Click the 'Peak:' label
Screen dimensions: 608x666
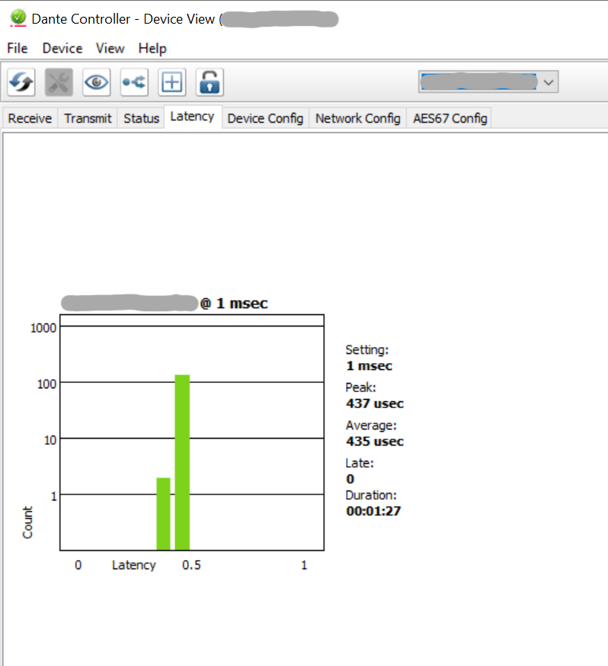pos(360,388)
